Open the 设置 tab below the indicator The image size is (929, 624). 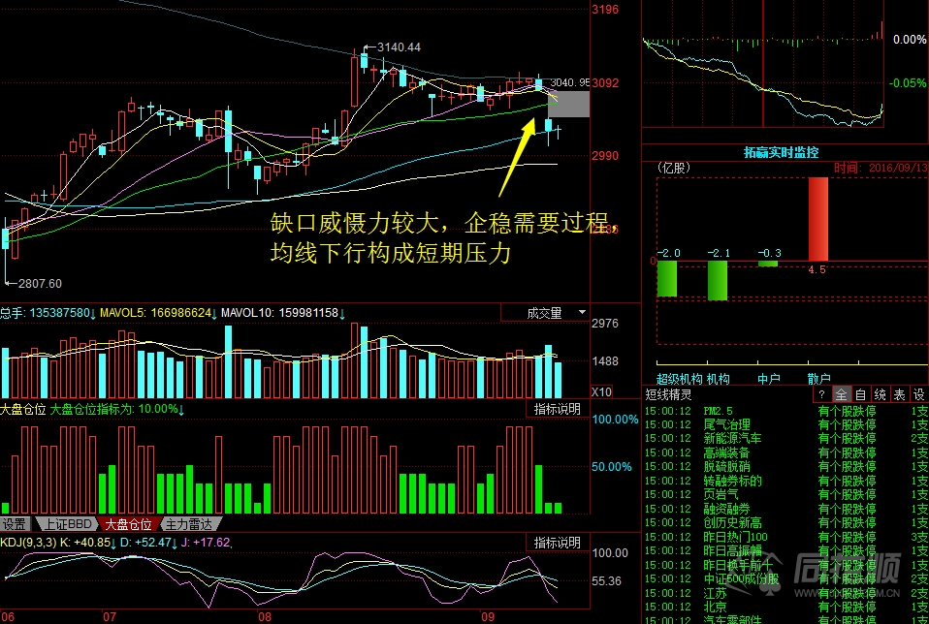pos(16,523)
